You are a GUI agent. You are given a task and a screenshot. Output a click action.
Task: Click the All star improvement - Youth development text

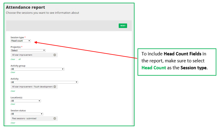[32, 87]
